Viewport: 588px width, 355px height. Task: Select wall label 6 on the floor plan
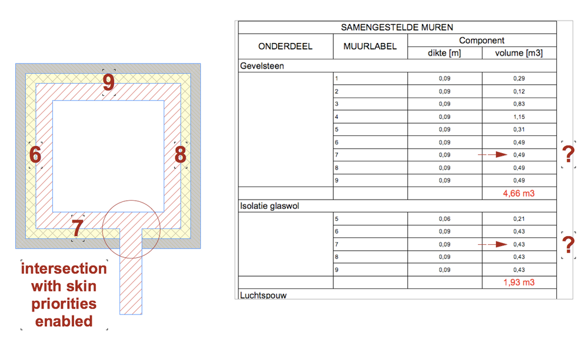click(35, 155)
